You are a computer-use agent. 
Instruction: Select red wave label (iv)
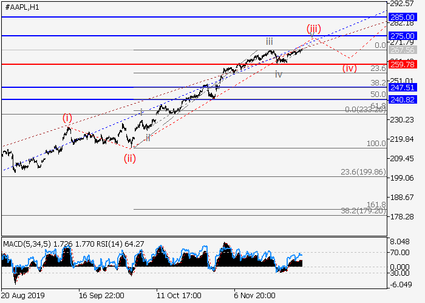349,68
